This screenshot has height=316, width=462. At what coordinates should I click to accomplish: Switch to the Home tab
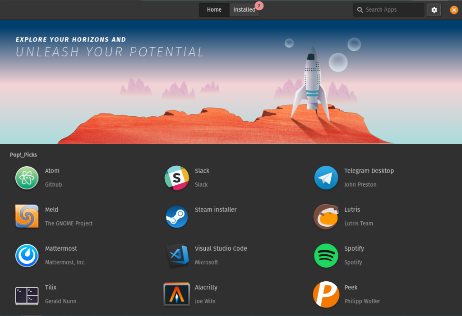pos(214,10)
